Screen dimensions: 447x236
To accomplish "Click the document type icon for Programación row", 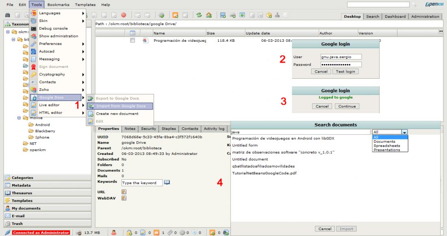I will tap(145, 41).
